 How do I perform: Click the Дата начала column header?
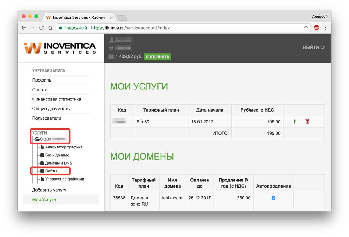pyautogui.click(x=210, y=110)
